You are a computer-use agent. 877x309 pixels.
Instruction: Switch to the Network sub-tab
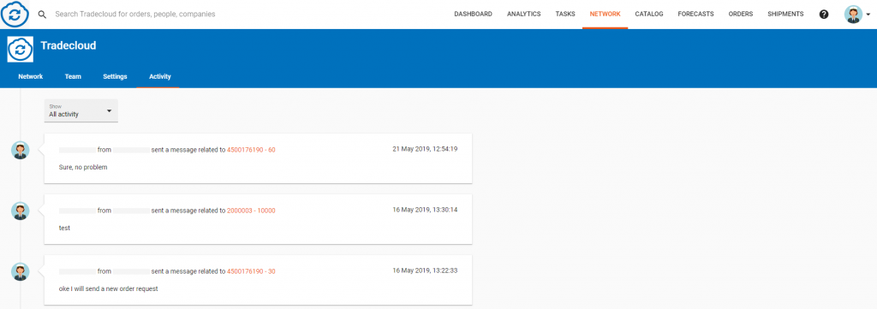pos(31,76)
